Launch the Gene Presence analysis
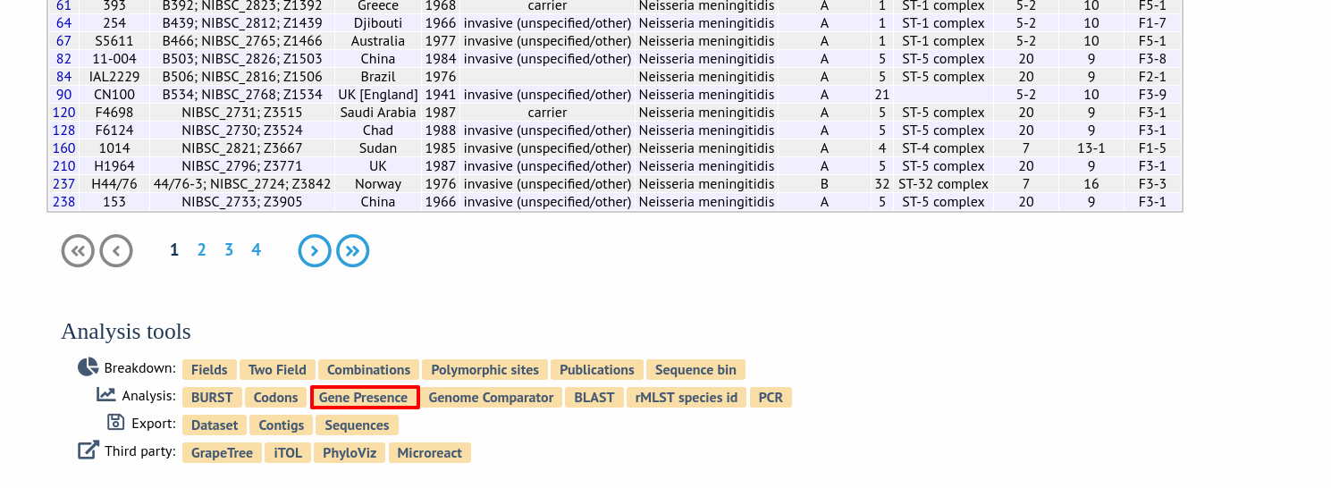The image size is (1331, 488). [365, 398]
